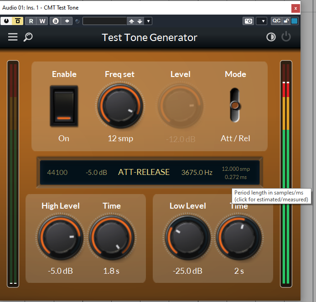Click the blue focus indicator square

click(x=294, y=21)
